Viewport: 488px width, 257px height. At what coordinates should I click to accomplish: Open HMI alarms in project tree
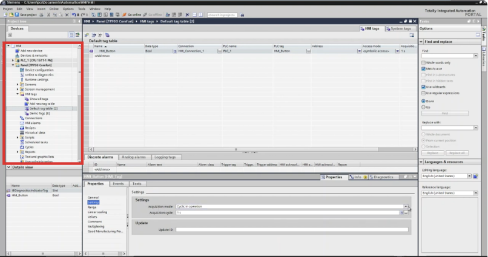click(33, 123)
